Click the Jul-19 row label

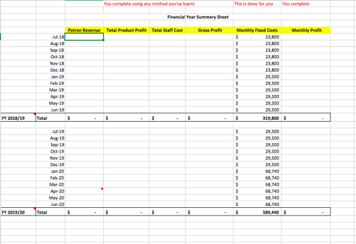58,131
